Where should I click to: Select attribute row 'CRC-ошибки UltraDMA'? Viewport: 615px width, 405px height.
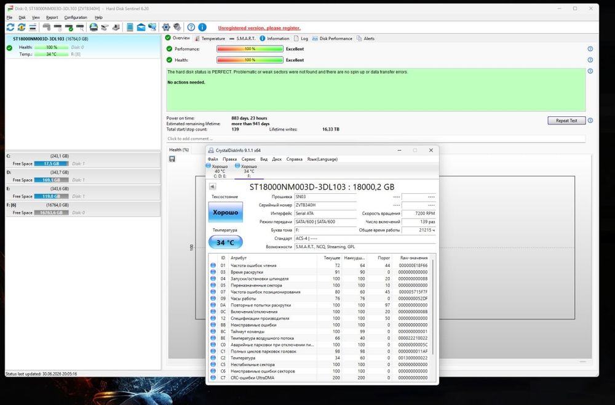[320, 377]
